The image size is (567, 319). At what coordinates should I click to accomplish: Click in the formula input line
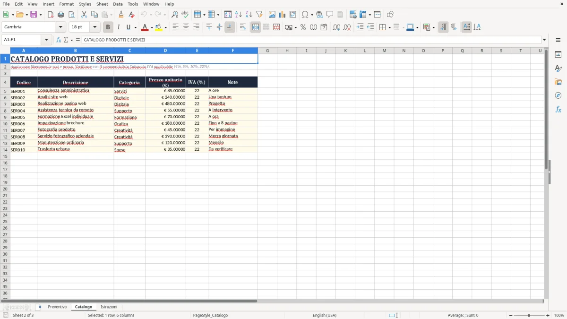(311, 40)
